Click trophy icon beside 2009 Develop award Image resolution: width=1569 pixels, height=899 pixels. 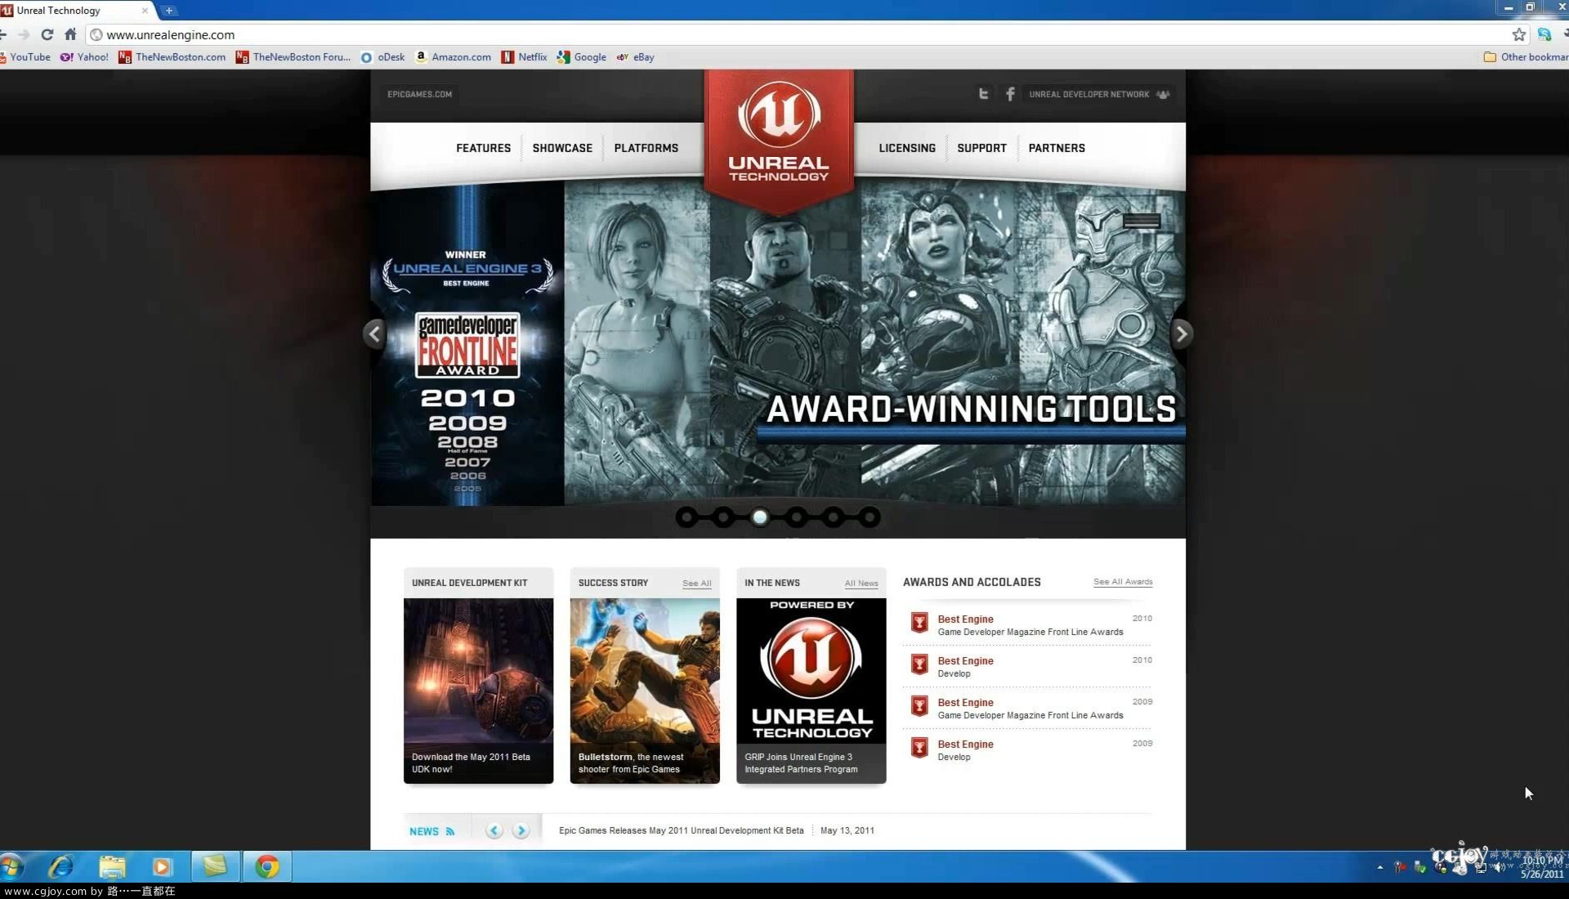(x=919, y=749)
